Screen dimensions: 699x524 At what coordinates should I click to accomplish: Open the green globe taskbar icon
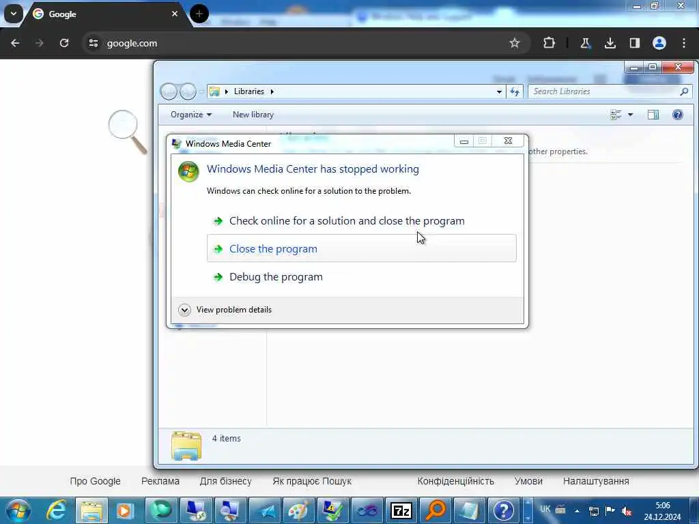[x=161, y=510]
